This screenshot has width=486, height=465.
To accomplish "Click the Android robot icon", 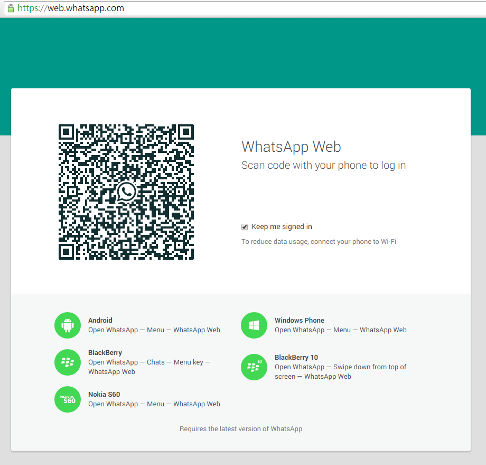I will coord(68,325).
